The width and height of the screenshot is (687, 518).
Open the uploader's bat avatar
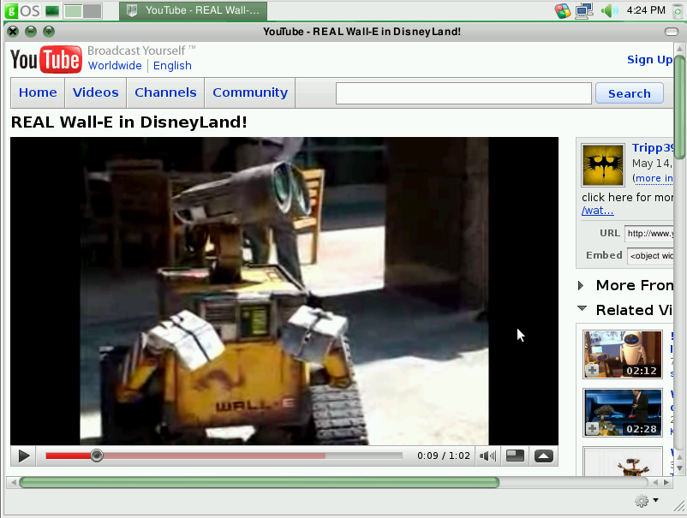pyautogui.click(x=603, y=165)
